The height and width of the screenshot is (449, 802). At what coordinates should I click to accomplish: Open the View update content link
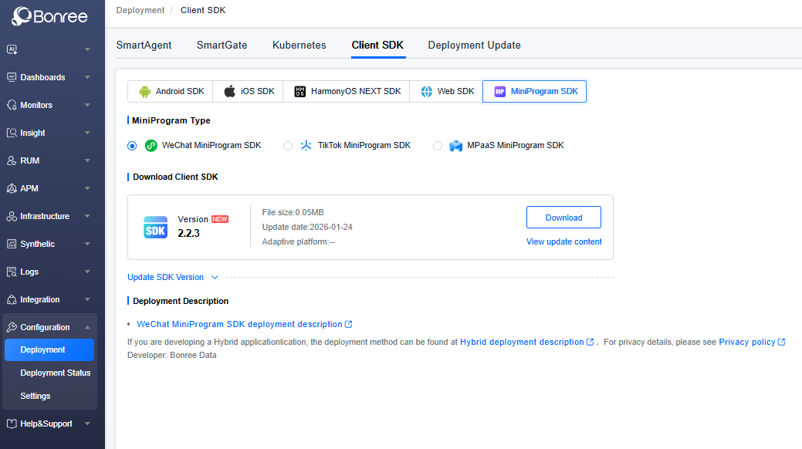click(x=563, y=242)
